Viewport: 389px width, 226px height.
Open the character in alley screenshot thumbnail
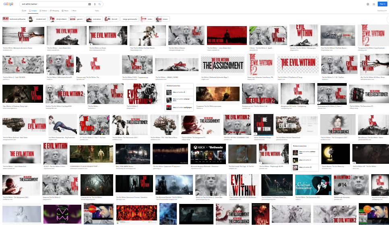[x=133, y=154]
